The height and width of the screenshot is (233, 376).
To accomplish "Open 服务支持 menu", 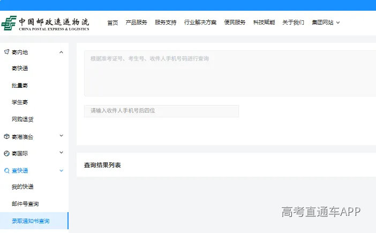I will 166,22.
